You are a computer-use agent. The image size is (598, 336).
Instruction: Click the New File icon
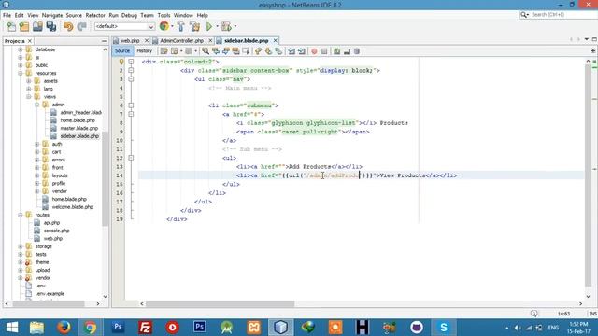(11, 26)
